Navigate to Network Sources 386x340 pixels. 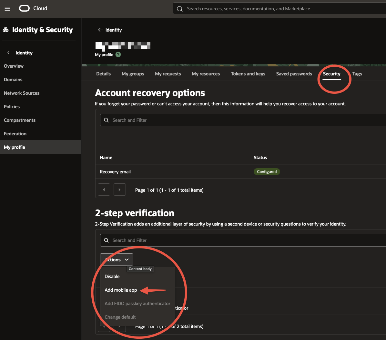pos(21,93)
